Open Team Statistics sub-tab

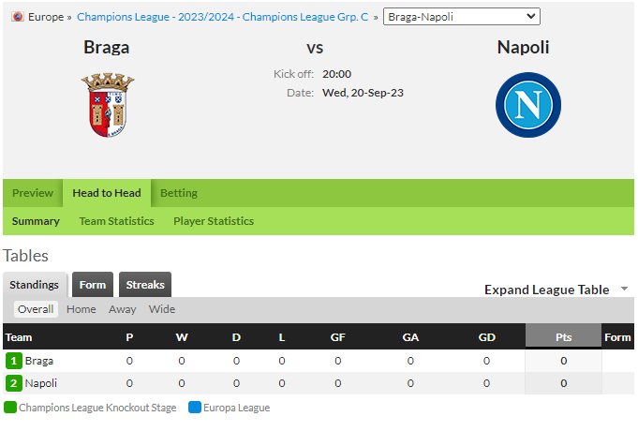[116, 221]
